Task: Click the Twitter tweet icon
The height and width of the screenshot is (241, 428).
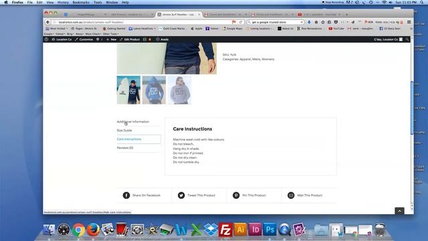Action: [x=181, y=195]
